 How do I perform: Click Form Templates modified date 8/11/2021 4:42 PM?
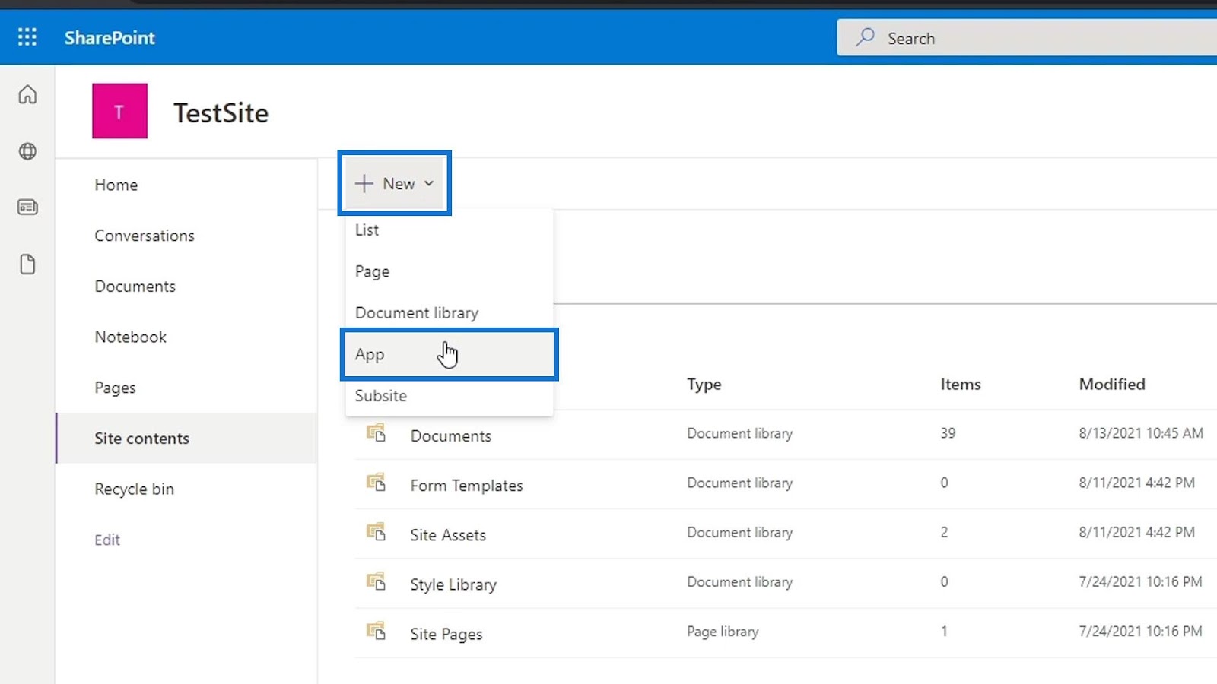[1136, 483]
